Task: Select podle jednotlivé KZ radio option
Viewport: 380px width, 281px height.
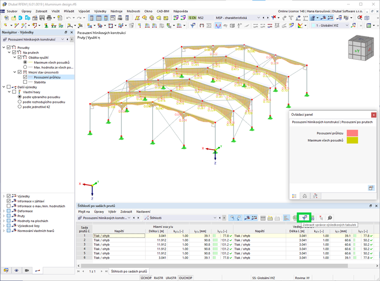Action: click(19, 107)
